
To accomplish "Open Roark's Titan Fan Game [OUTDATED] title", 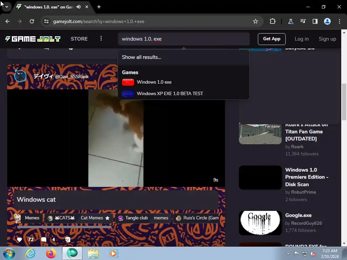I will point(307,132).
